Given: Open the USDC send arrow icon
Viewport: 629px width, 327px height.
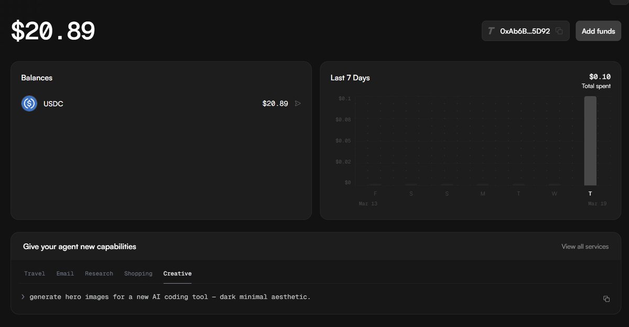Looking at the screenshot, I should pyautogui.click(x=298, y=104).
